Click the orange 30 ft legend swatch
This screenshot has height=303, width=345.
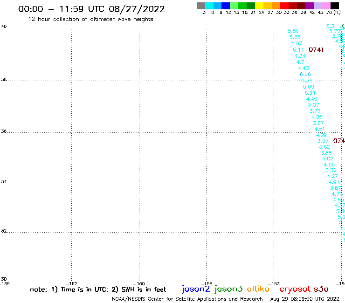[276, 6]
